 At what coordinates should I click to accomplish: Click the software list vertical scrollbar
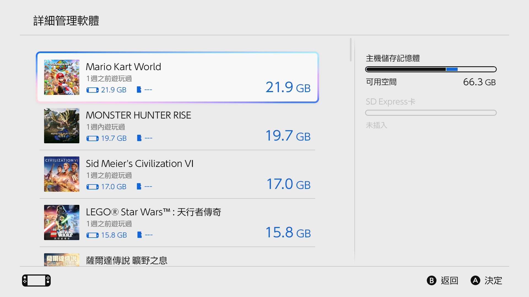(350, 50)
